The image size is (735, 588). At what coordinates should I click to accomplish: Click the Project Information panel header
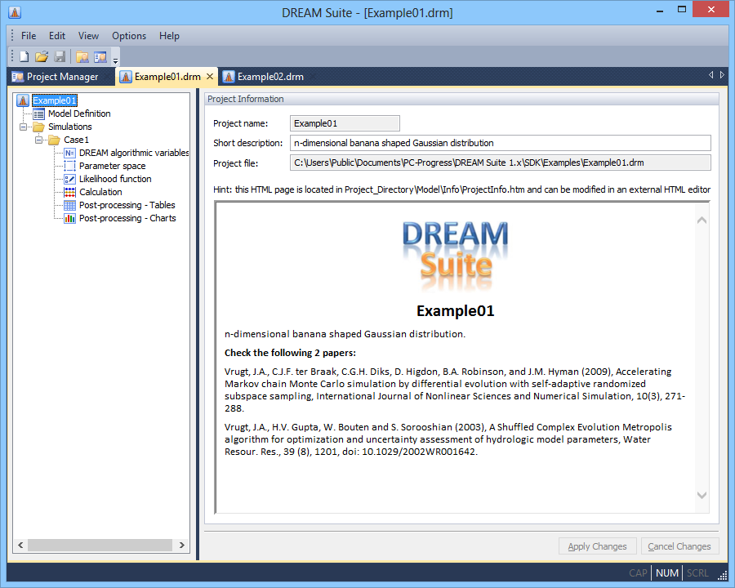[x=461, y=99]
